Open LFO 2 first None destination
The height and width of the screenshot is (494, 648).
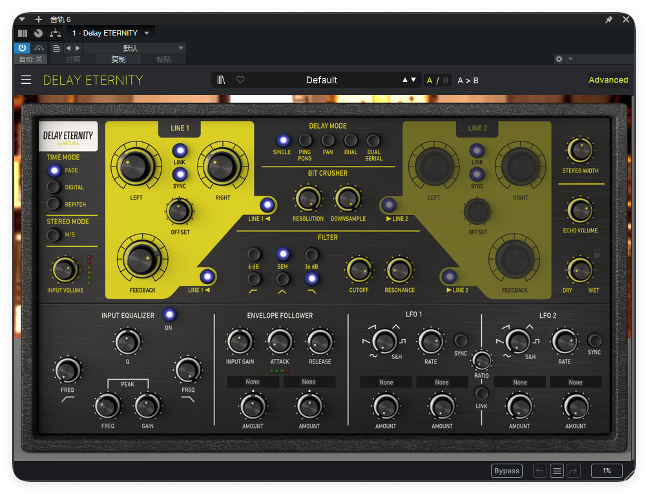[520, 382]
